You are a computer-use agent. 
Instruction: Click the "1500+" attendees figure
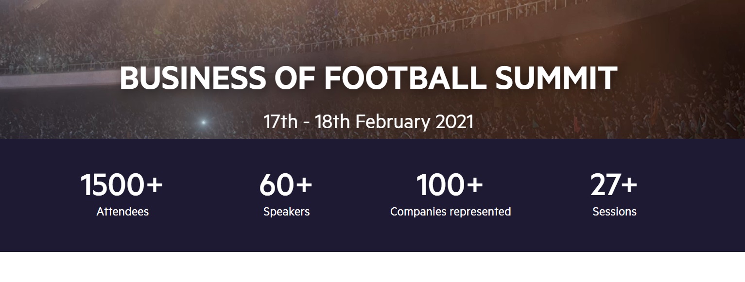121,185
